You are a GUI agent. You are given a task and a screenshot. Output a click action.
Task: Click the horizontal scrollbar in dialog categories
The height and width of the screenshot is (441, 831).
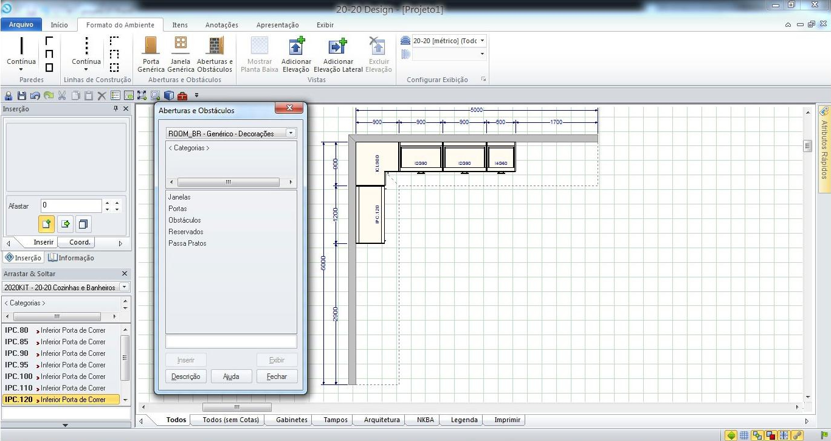pos(229,182)
